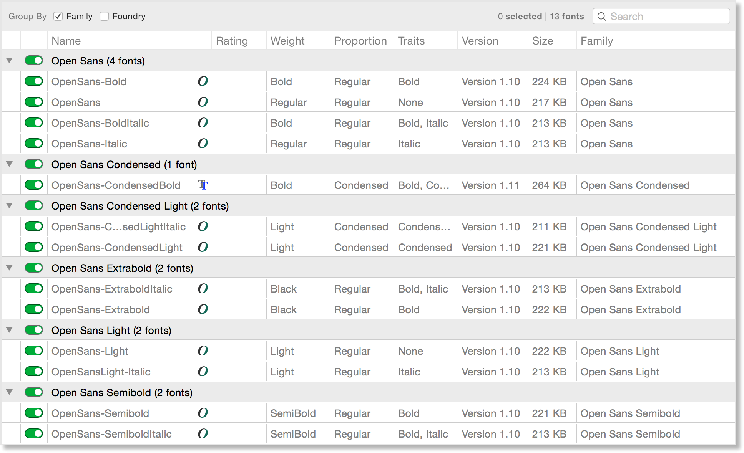744x453 pixels.
Task: Switch off the OpenSans-Italic font
Action: pyautogui.click(x=34, y=143)
